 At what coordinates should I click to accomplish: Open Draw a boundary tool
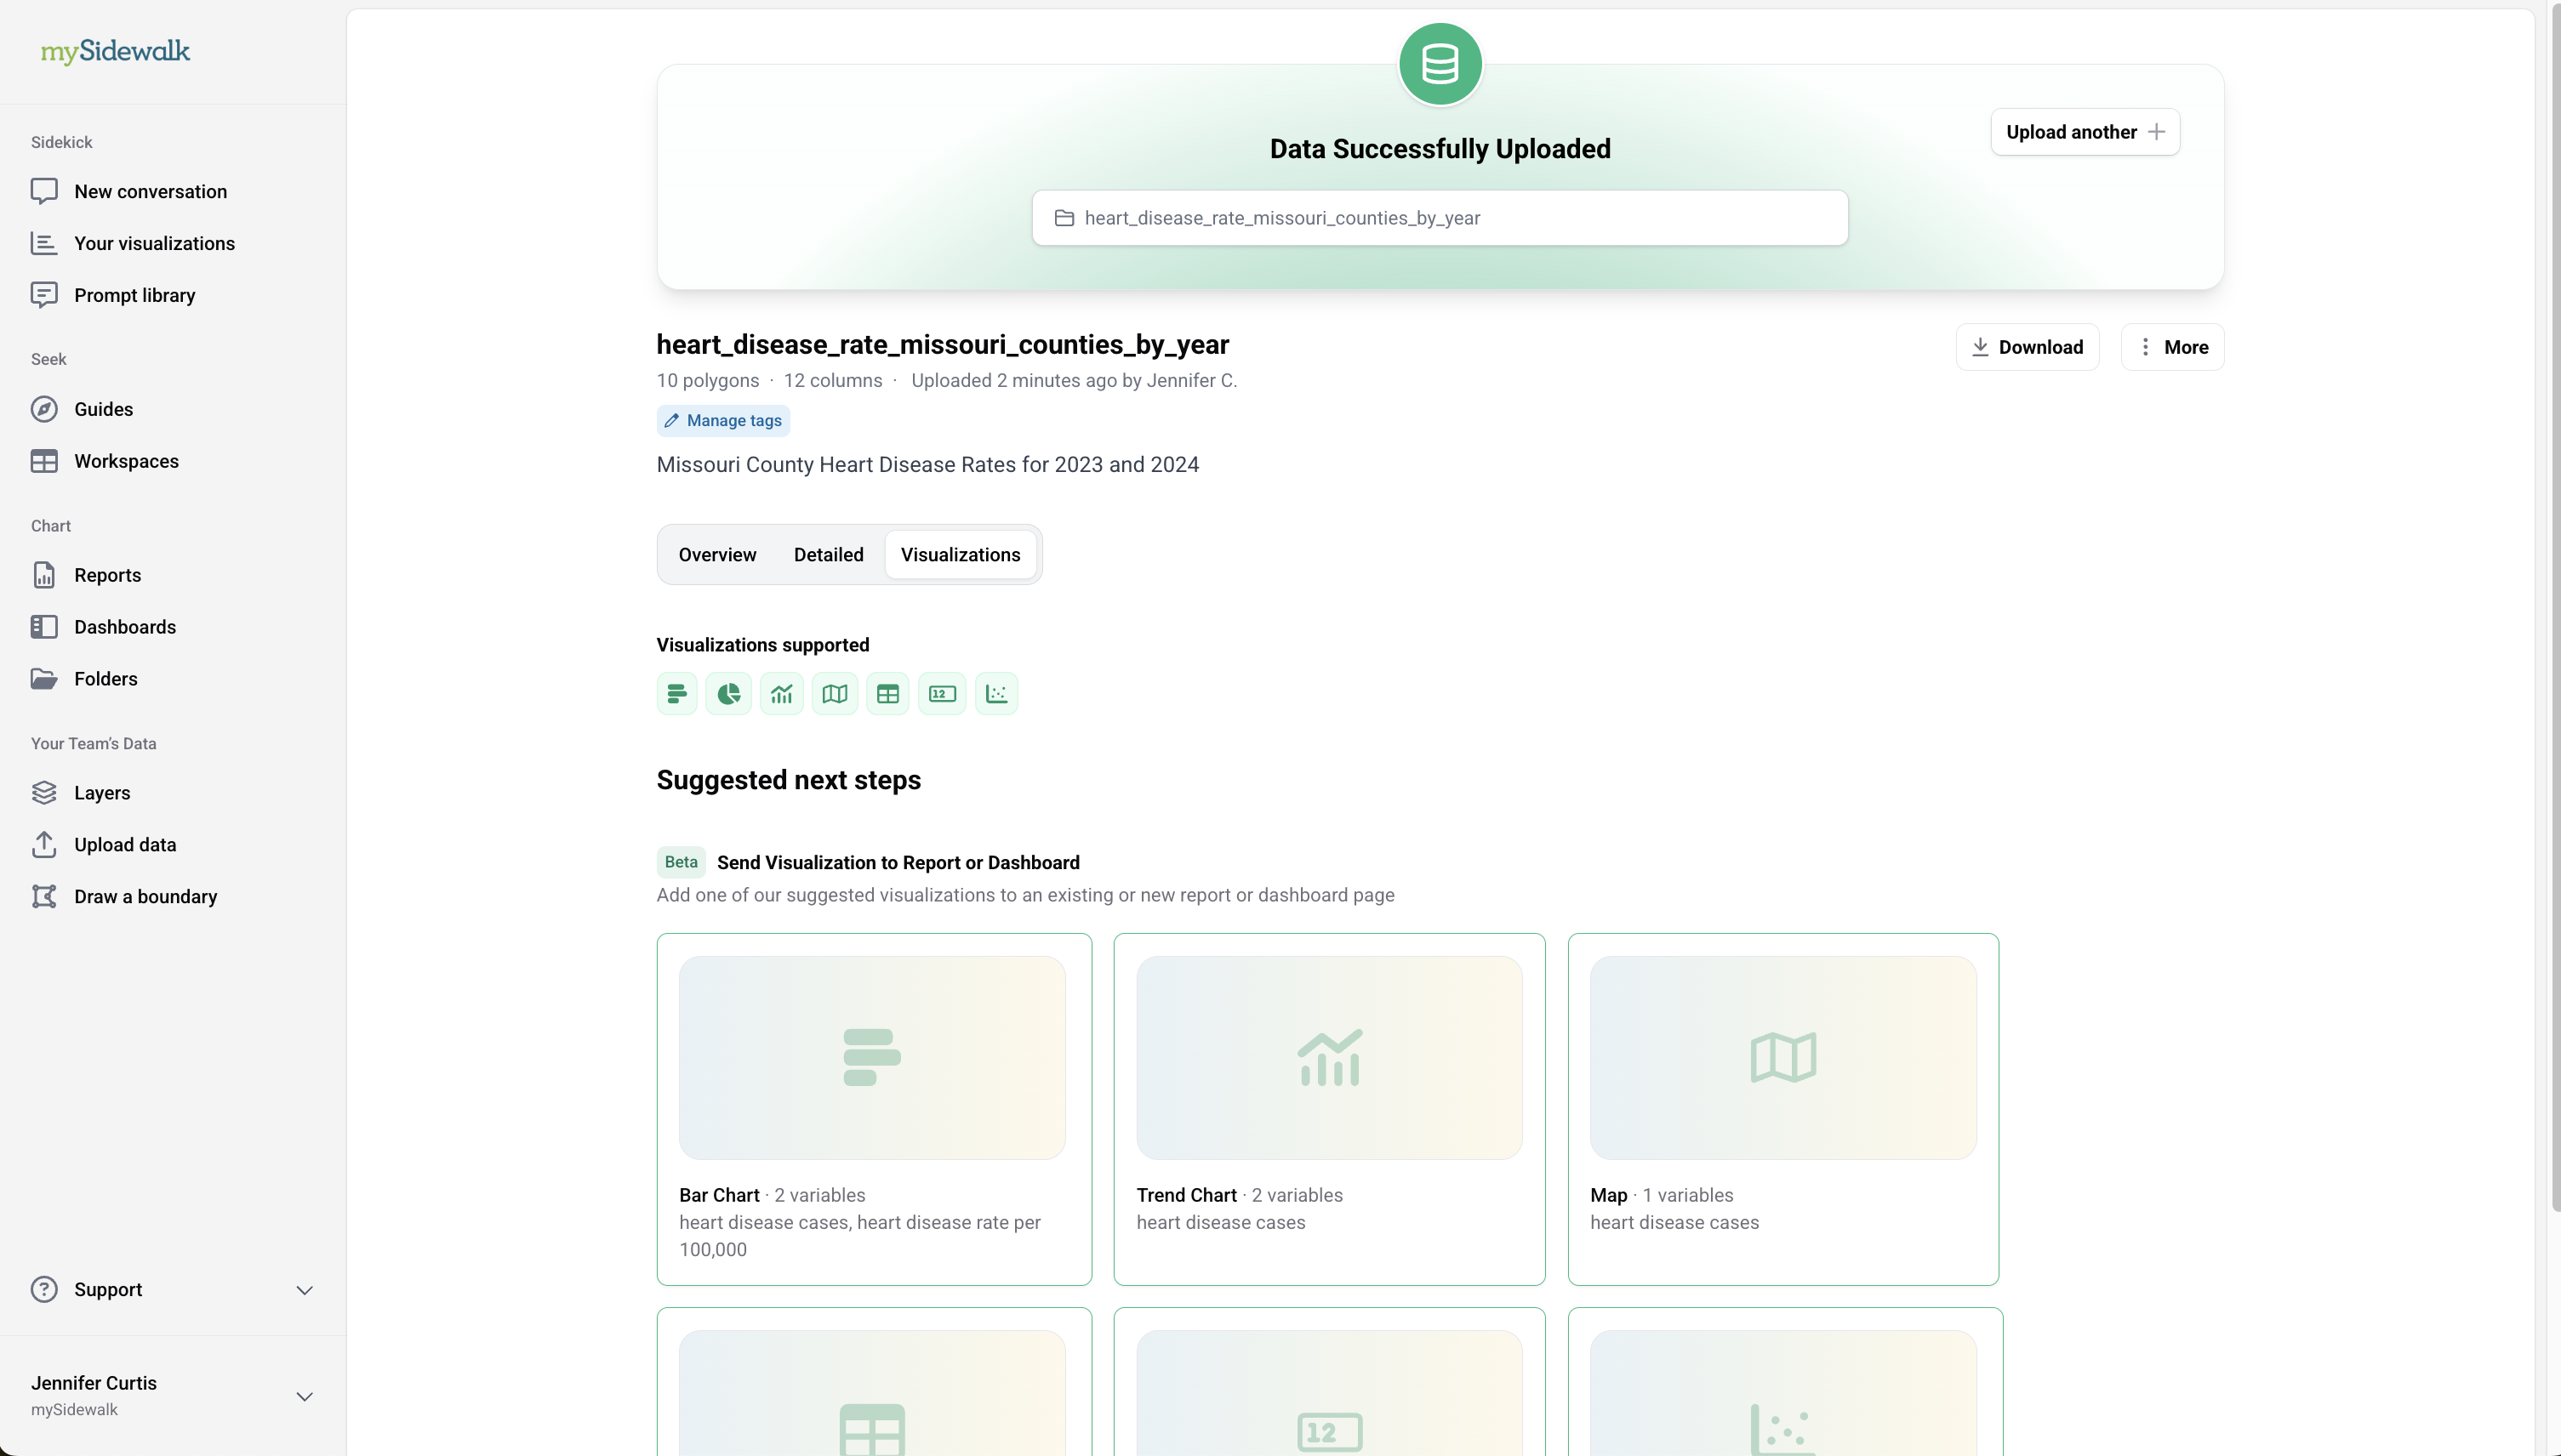pyautogui.click(x=145, y=896)
